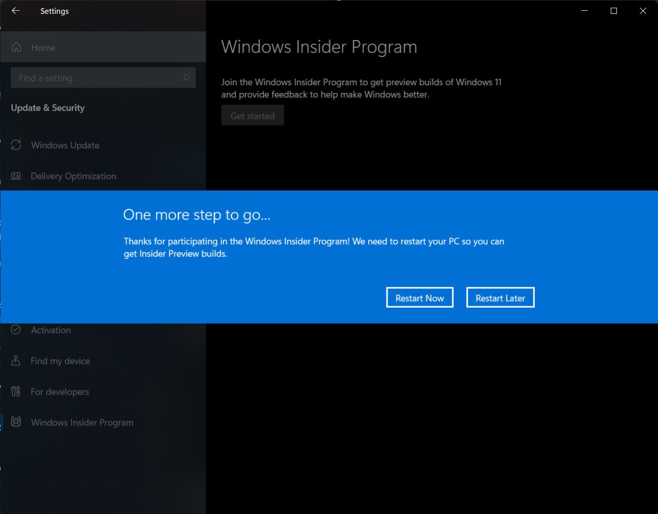This screenshot has width=658, height=514.
Task: Click the search magnifier icon
Action: click(186, 78)
